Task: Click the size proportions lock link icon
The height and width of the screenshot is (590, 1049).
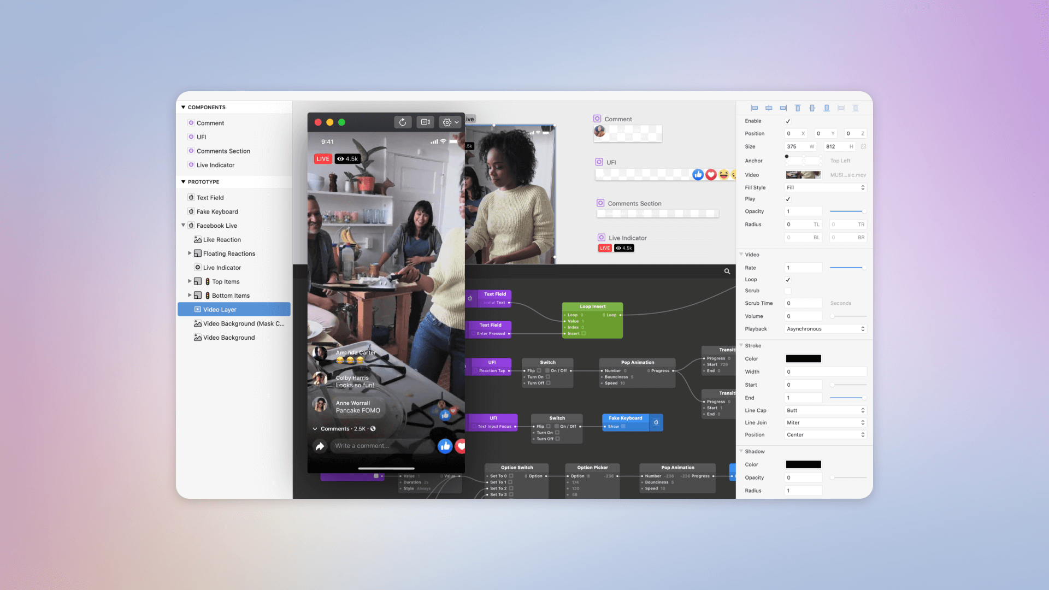Action: [863, 146]
